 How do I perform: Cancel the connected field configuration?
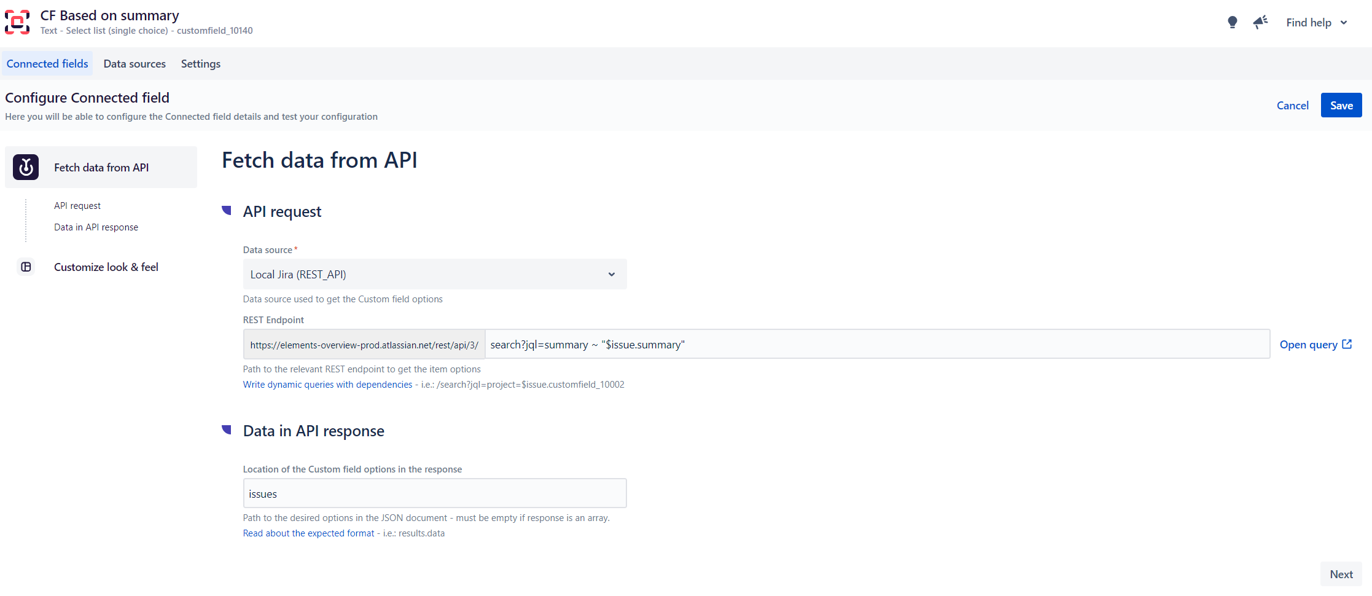1292,105
